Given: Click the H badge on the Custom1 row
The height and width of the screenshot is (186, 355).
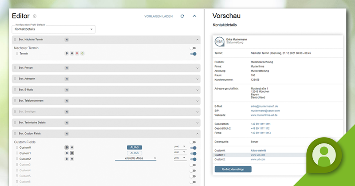Looking at the screenshot, I should pyautogui.click(x=72, y=153).
